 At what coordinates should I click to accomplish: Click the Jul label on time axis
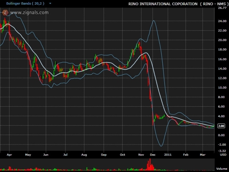65,155
